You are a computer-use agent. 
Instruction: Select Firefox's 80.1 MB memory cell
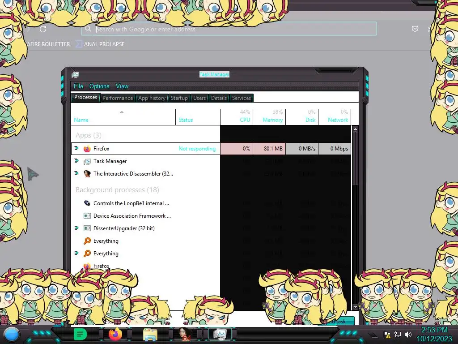pyautogui.click(x=269, y=149)
